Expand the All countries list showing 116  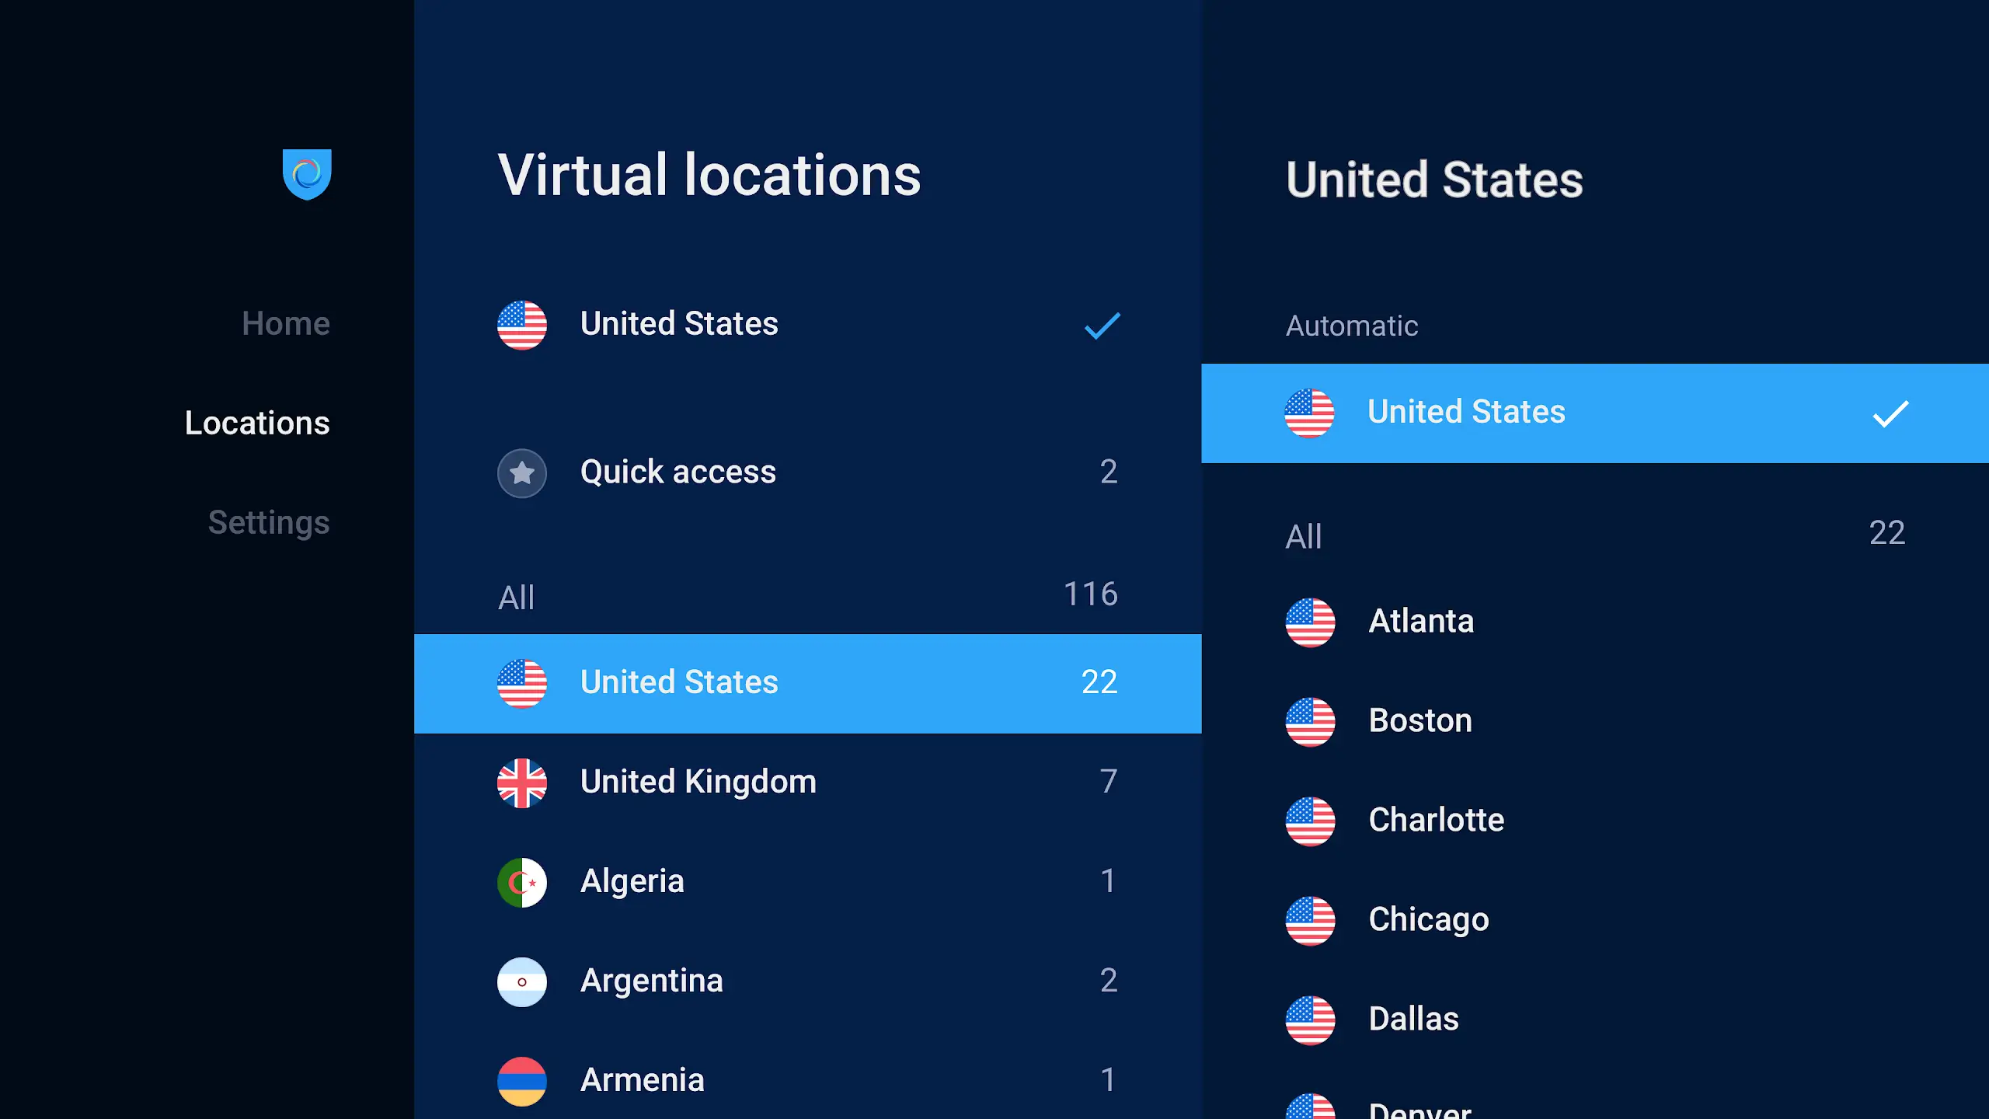pos(808,594)
